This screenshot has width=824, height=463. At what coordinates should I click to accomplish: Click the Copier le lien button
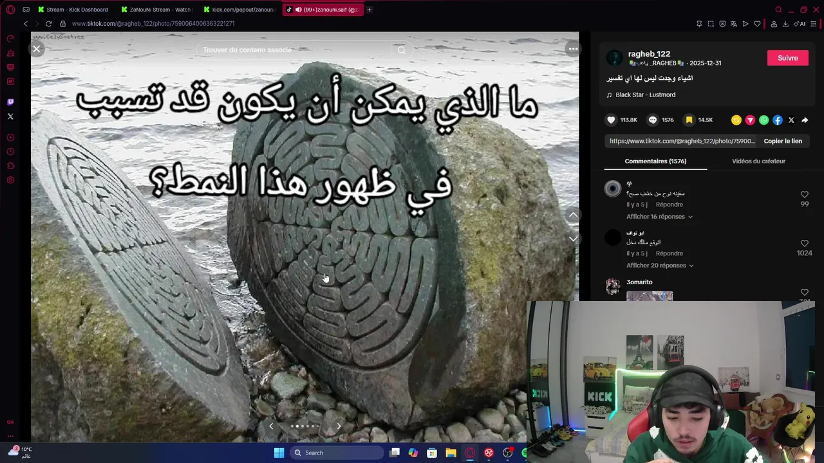click(x=783, y=141)
